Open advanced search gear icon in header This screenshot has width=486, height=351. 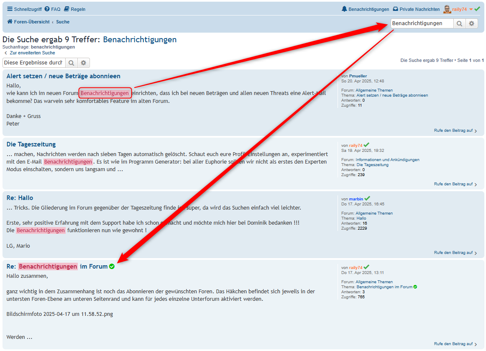(x=472, y=23)
